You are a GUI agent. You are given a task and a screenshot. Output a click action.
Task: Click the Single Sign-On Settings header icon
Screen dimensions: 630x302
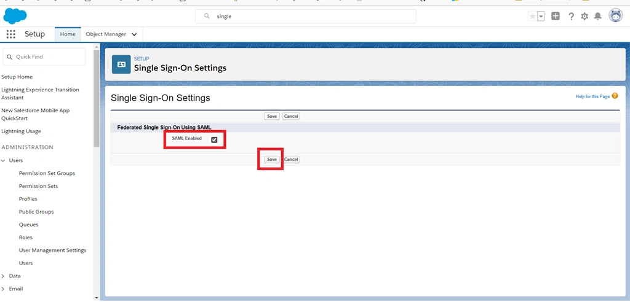[x=121, y=64]
